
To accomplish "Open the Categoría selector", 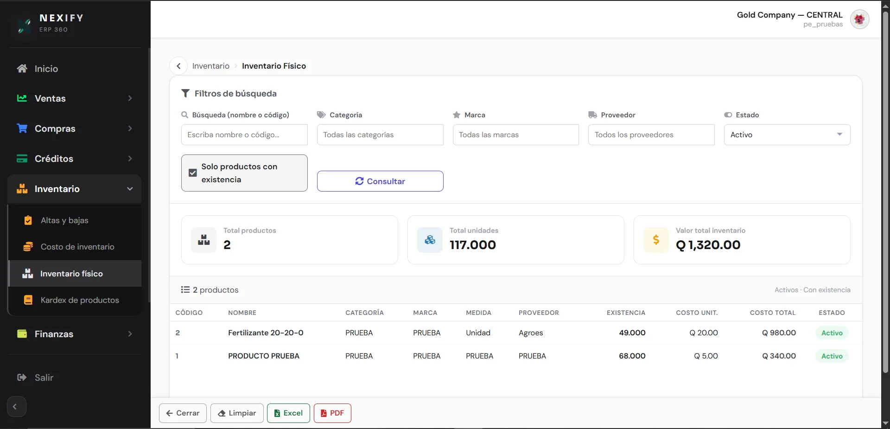I will [x=380, y=134].
